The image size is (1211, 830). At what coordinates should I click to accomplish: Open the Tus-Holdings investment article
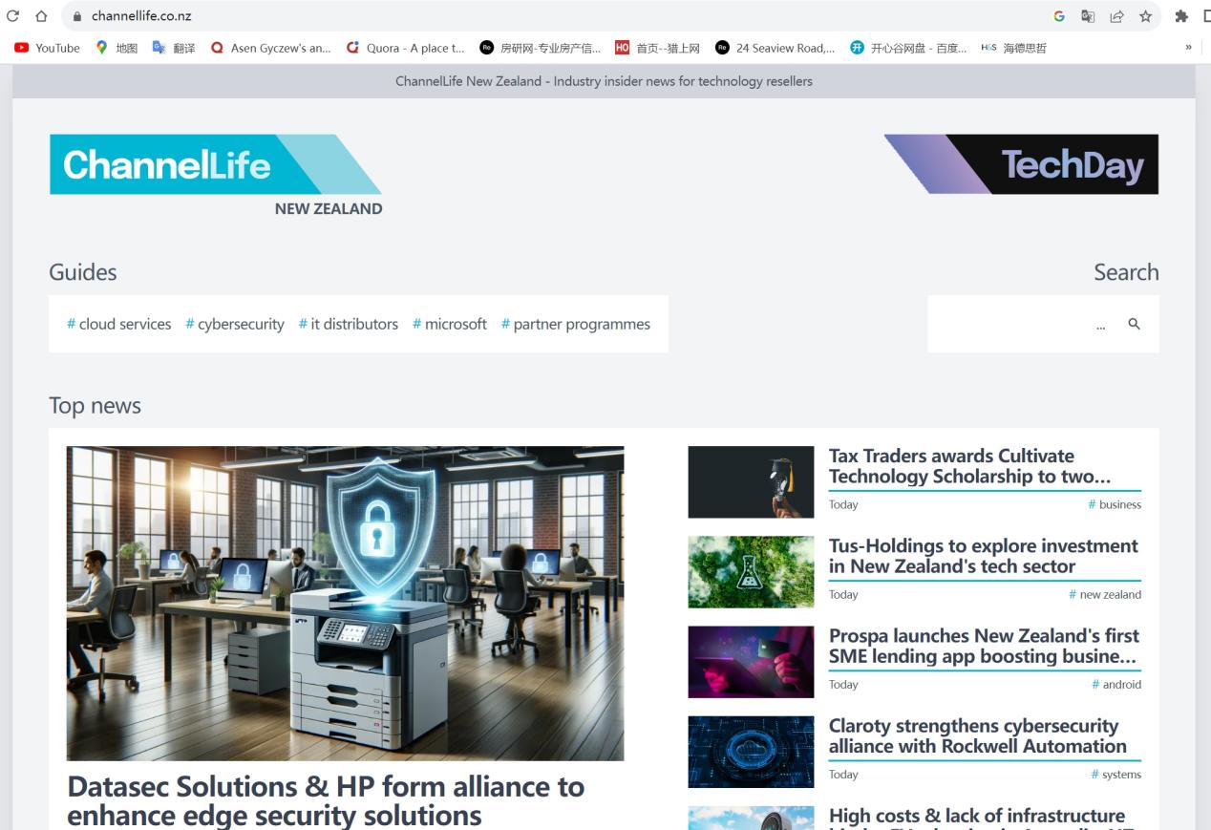point(982,556)
